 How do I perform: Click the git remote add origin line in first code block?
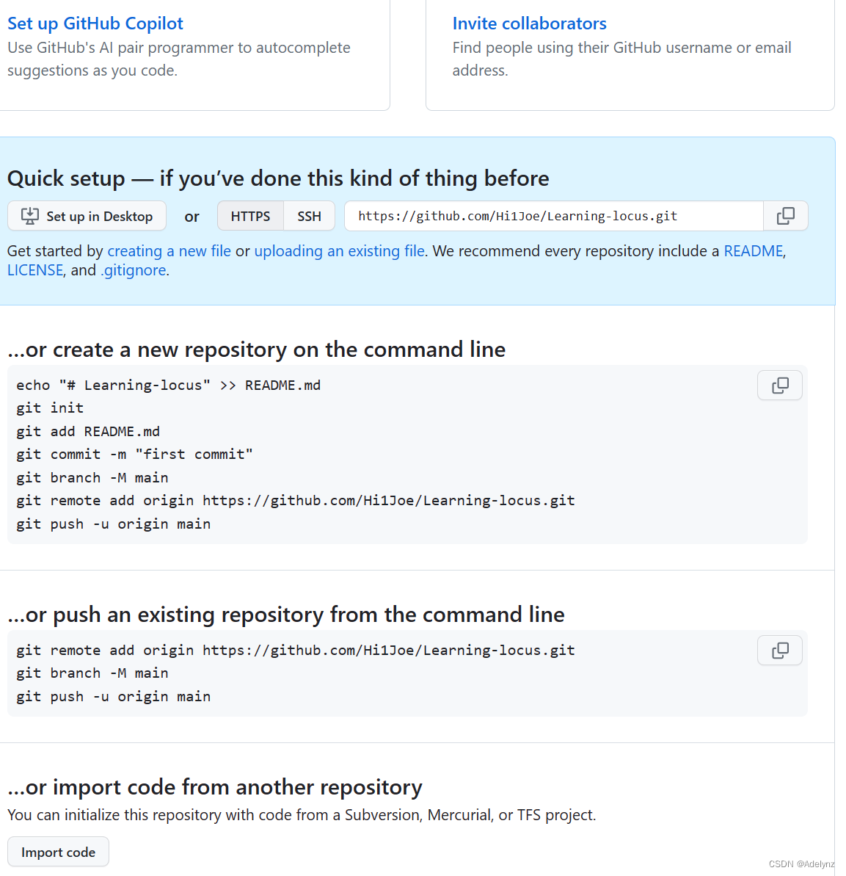(x=296, y=501)
